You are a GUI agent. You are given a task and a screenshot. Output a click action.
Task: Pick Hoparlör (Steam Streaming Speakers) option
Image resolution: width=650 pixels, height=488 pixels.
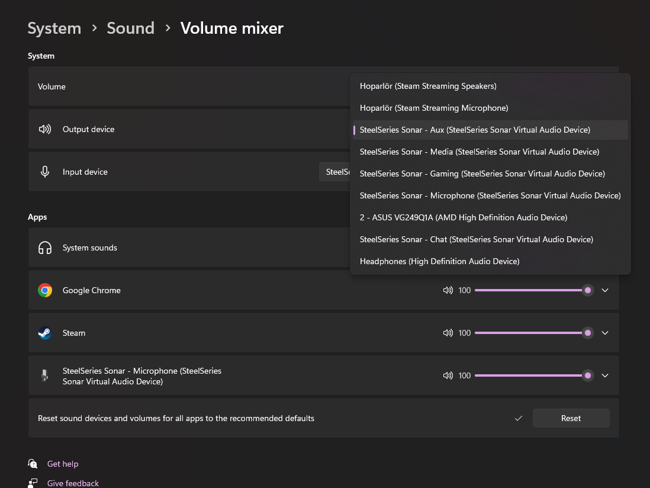(x=428, y=86)
